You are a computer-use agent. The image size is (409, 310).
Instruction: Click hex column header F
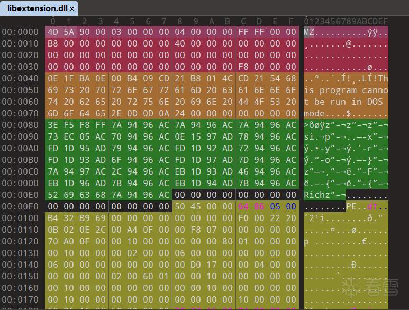291,21
